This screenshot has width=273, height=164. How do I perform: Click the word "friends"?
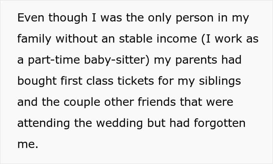(x=157, y=102)
